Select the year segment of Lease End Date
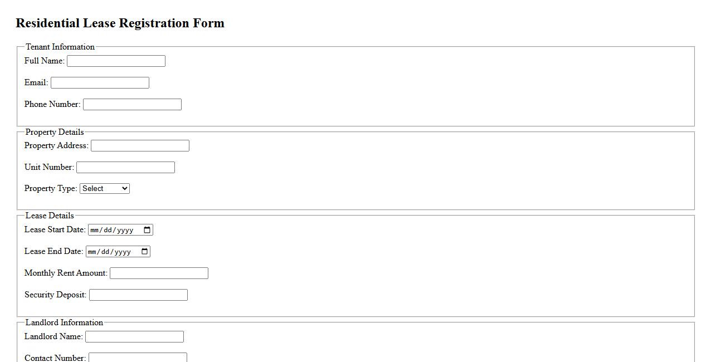The image size is (712, 362). (x=123, y=252)
